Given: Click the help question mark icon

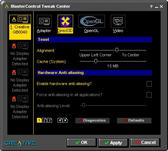Looking at the screenshot, I should (151, 7).
